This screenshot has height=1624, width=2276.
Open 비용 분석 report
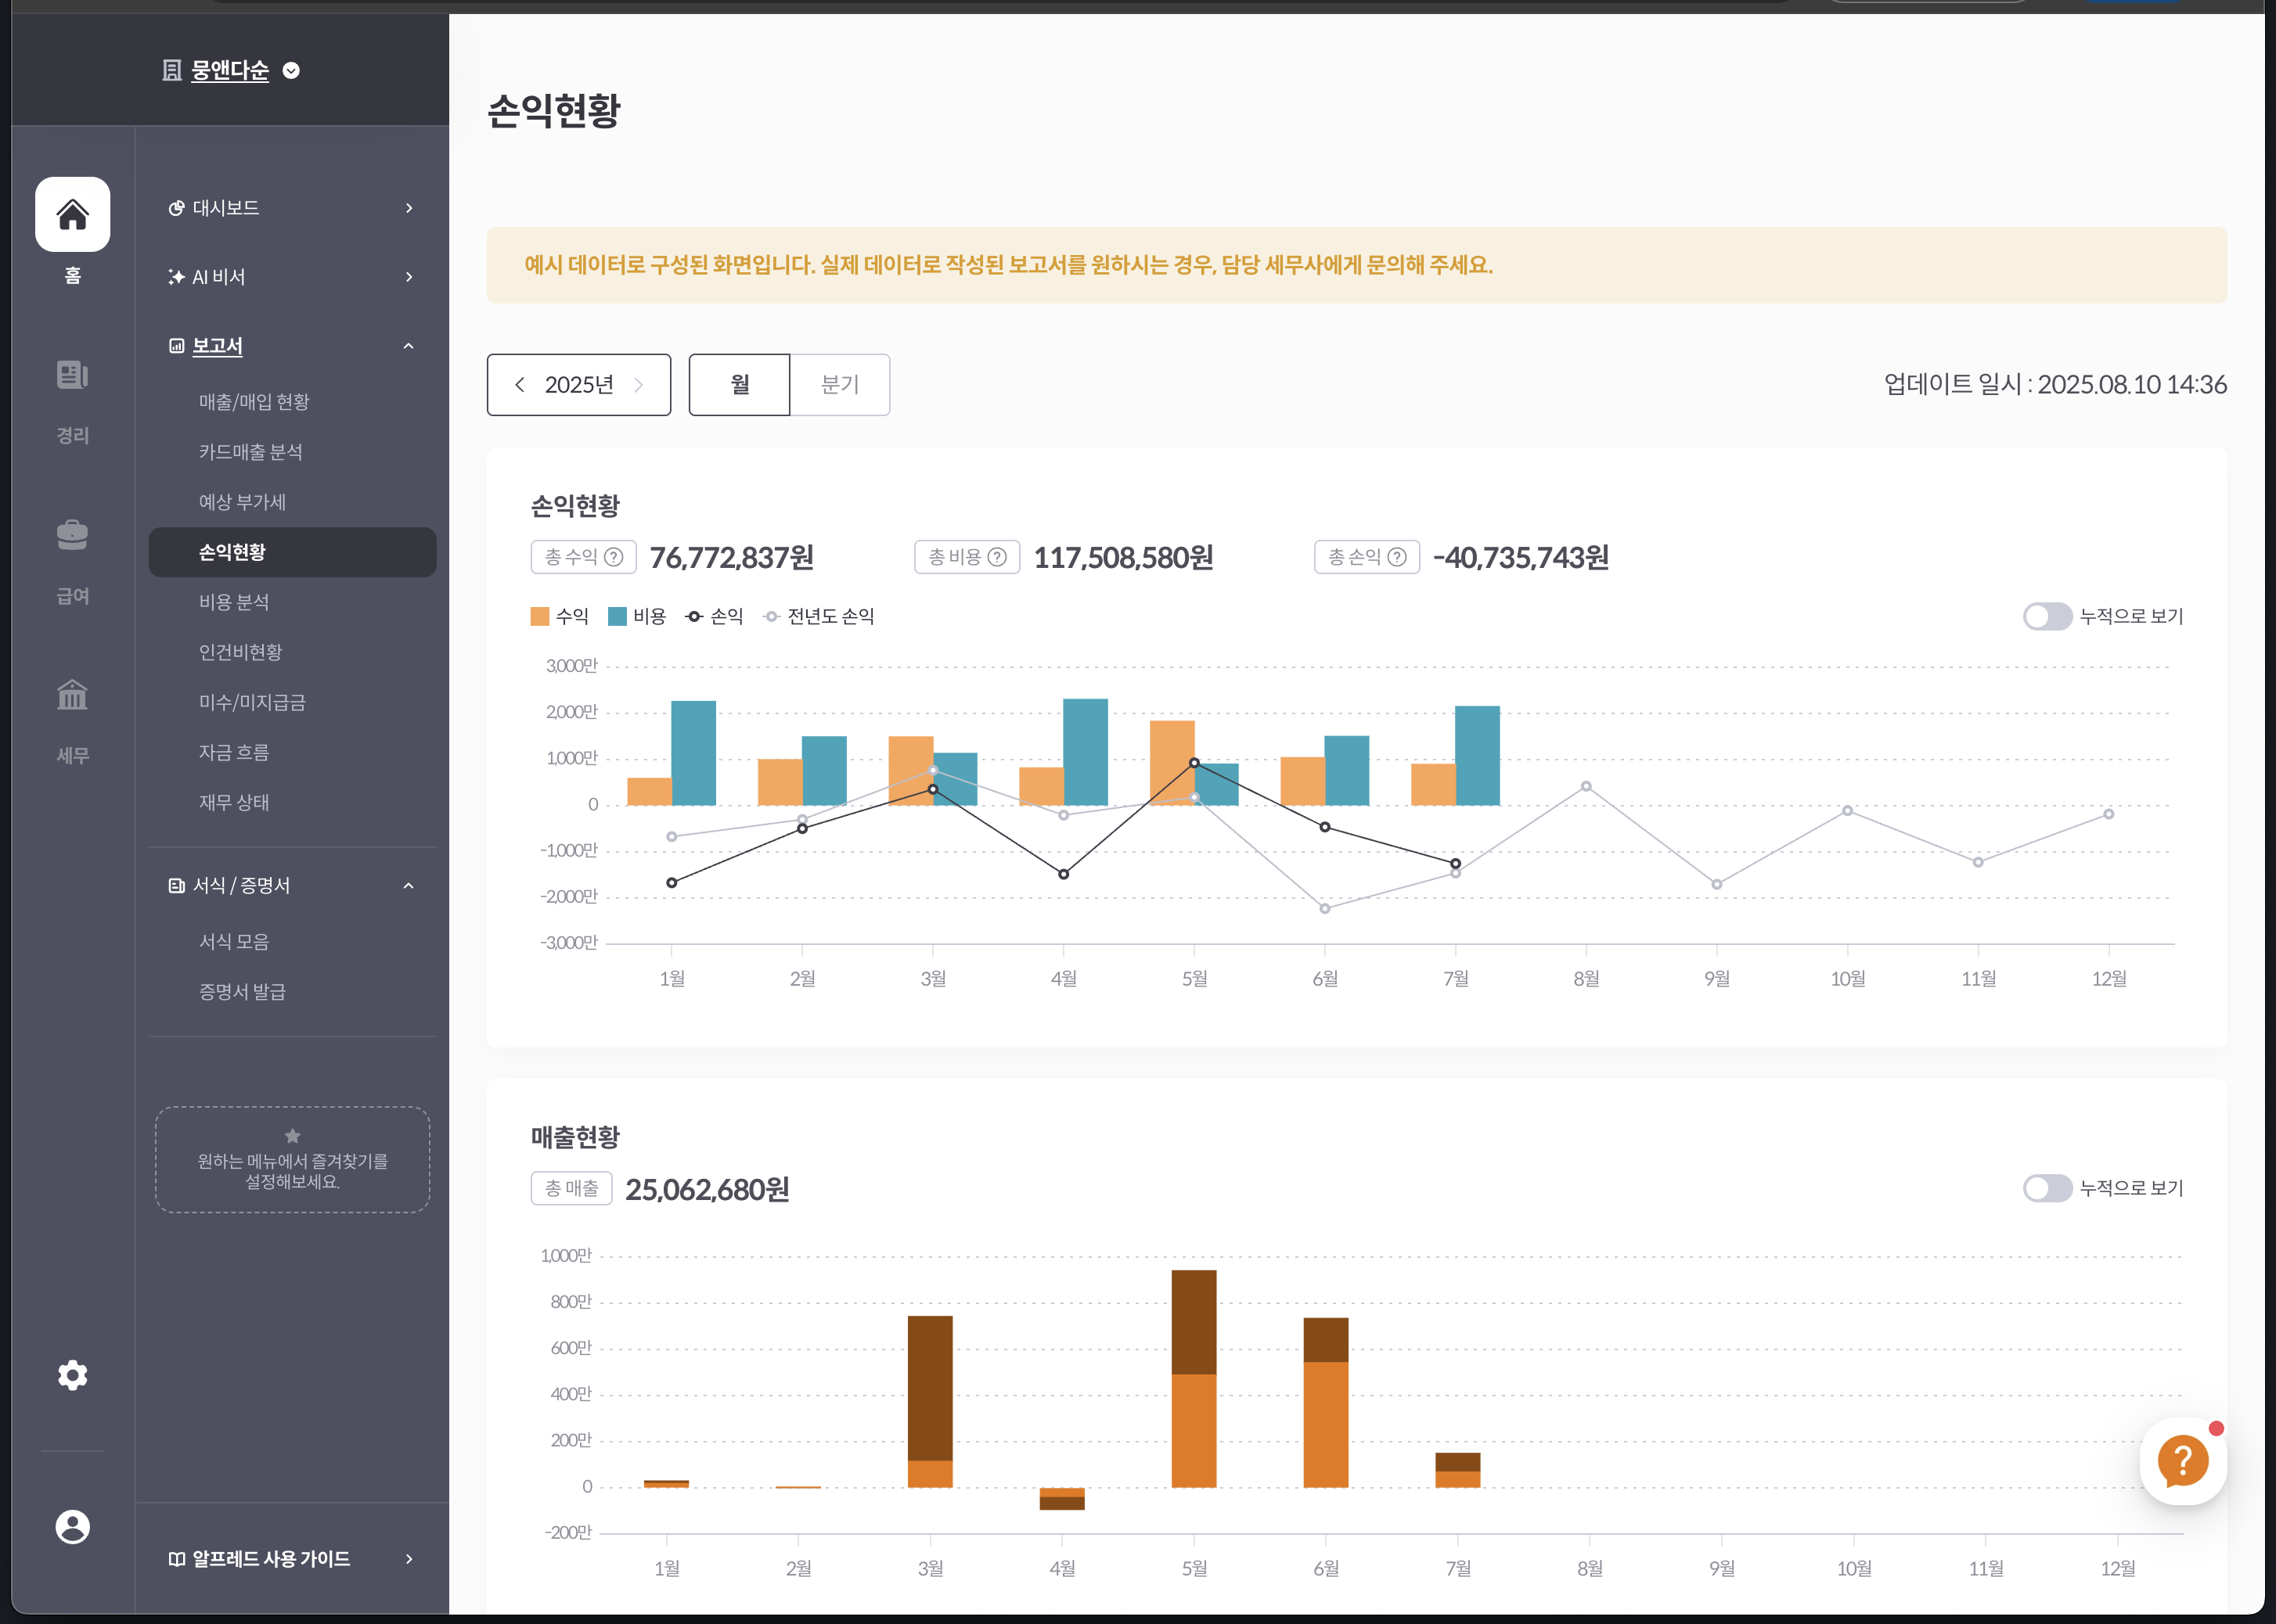coord(234,602)
